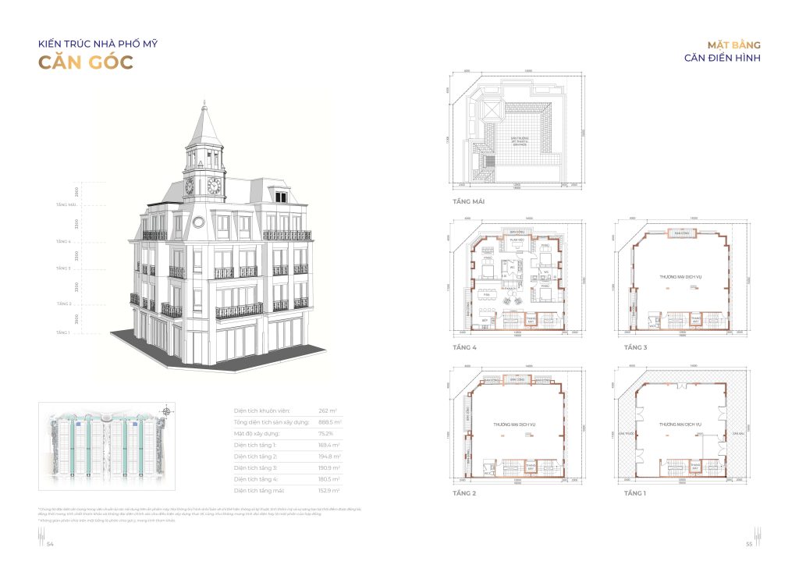Select the TẦNG 2 floor plan label
The width and height of the screenshot is (799, 565).
tap(463, 494)
